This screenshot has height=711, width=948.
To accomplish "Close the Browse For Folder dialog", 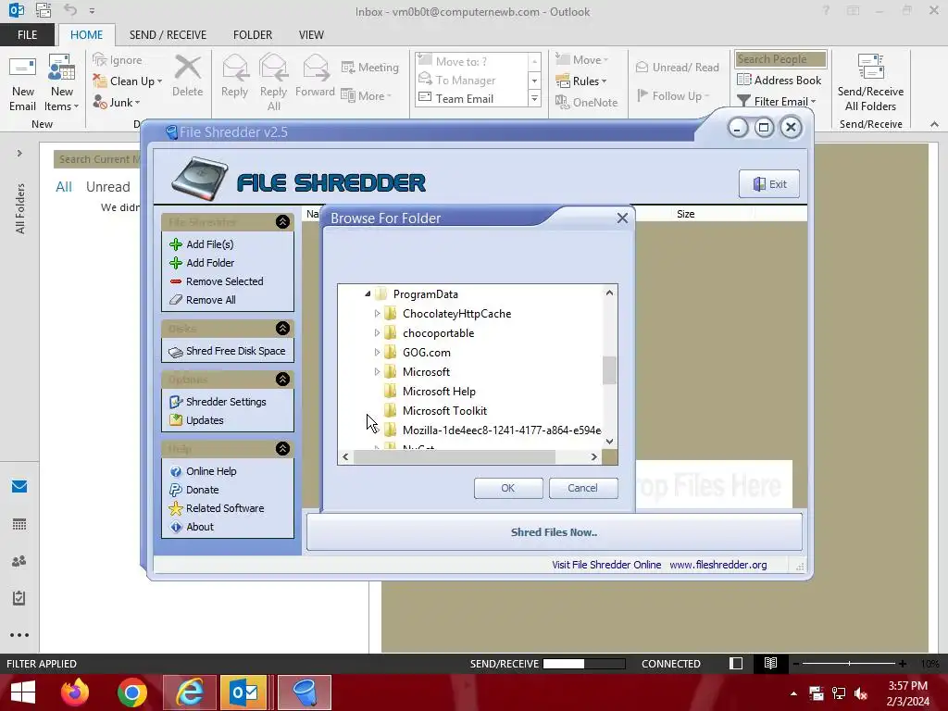I will [622, 218].
